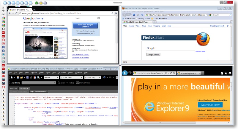Click the Firefox window vertical scrollbar
Image resolution: width=238 pixels, height=129 pixels.
tap(231, 37)
